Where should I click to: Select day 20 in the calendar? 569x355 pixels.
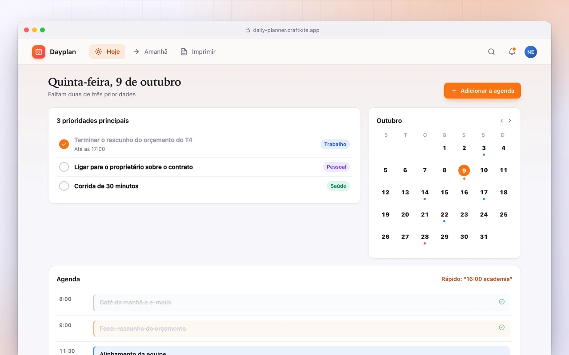[x=405, y=215]
